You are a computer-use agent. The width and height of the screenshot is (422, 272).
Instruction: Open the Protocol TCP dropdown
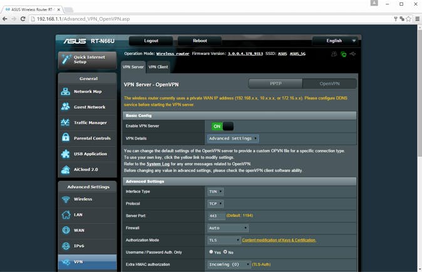coord(215,204)
